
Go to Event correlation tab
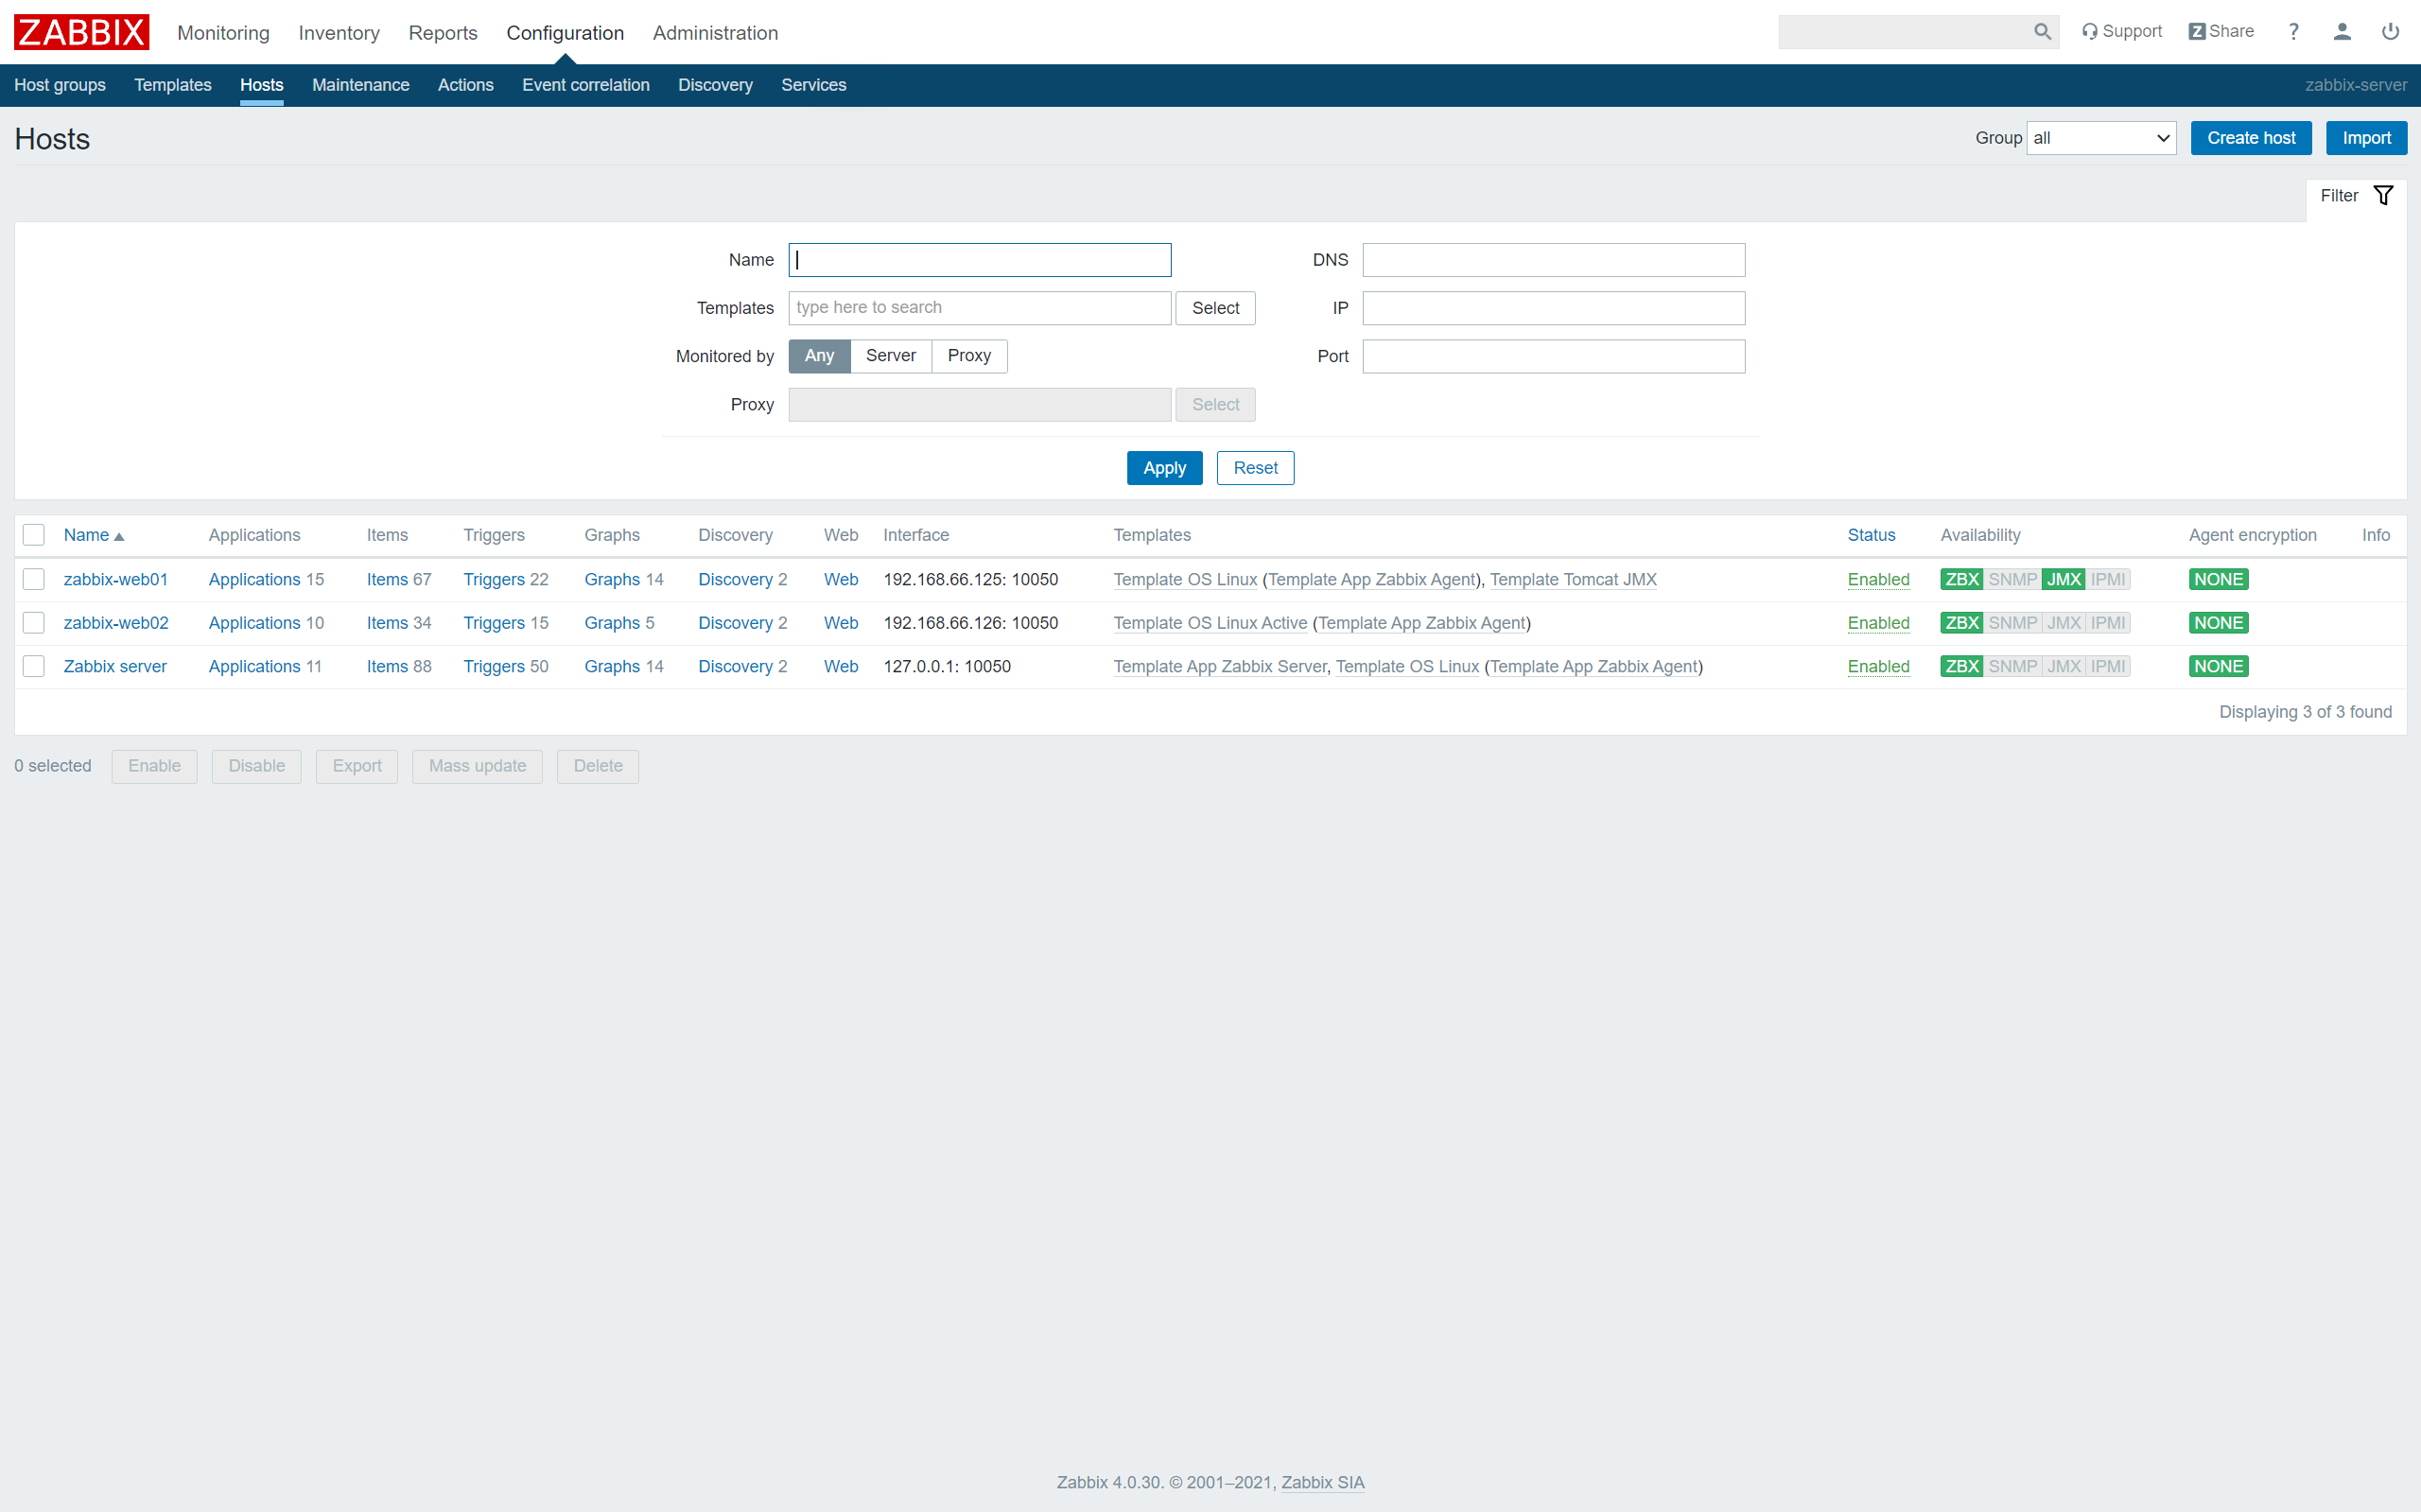tap(586, 85)
